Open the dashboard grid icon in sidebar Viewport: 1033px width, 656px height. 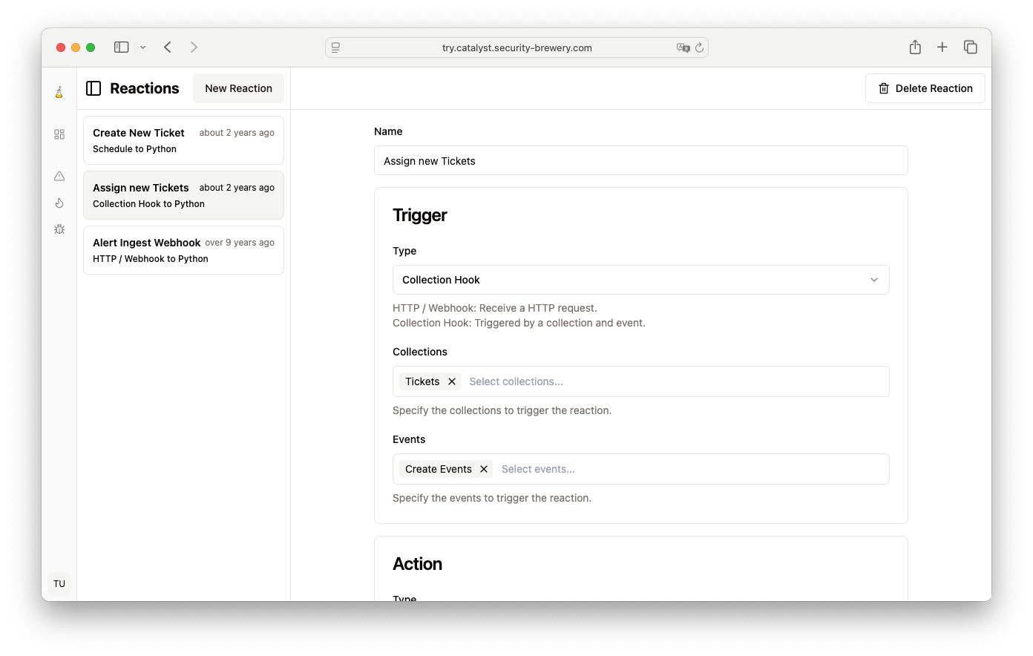59,134
